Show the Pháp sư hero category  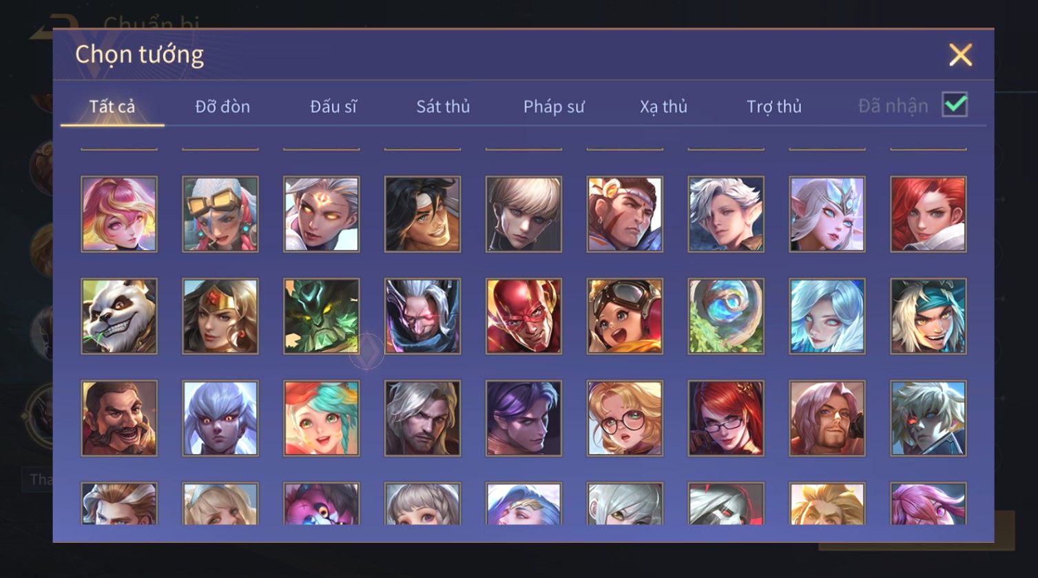[x=554, y=107]
